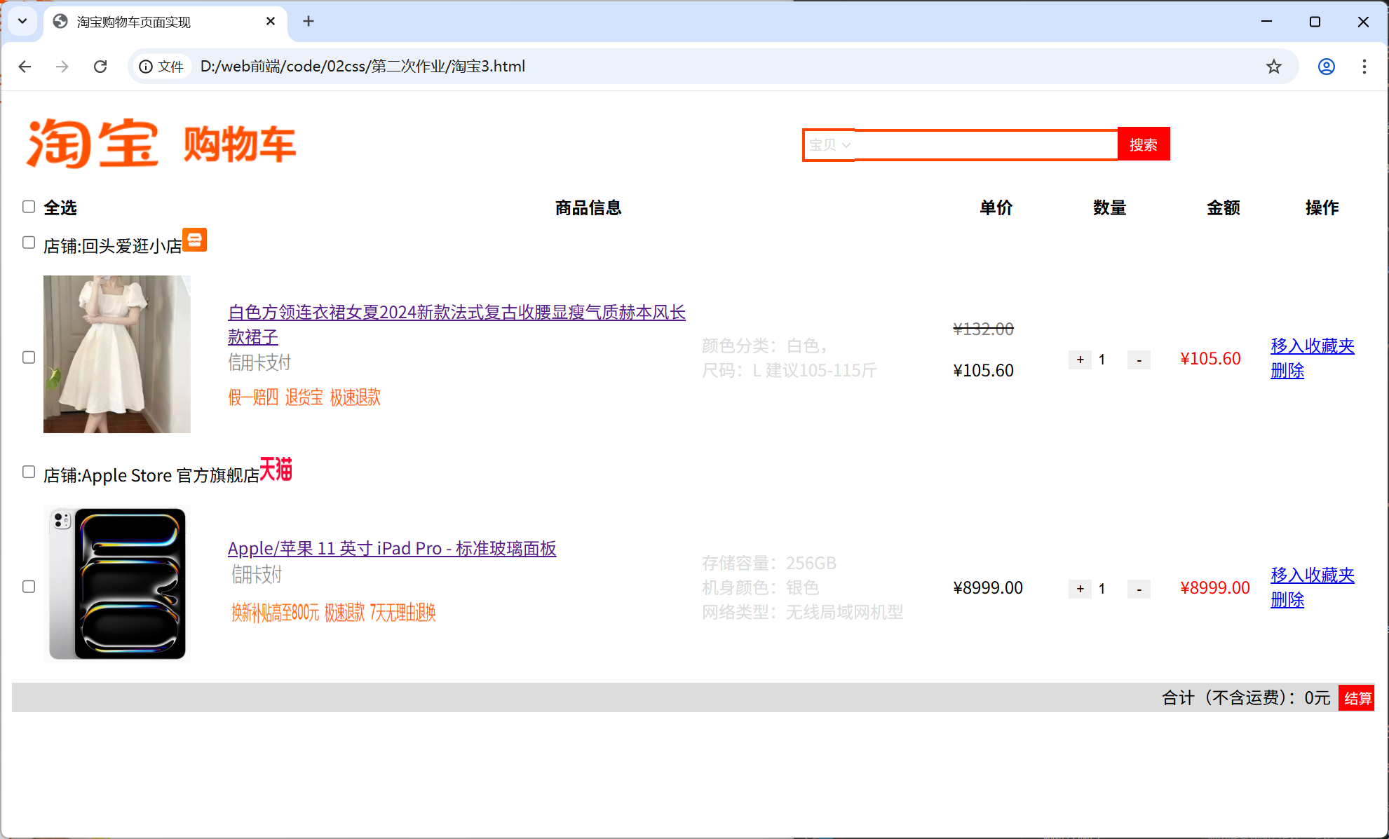Click the 商品信息 column header

tap(588, 207)
